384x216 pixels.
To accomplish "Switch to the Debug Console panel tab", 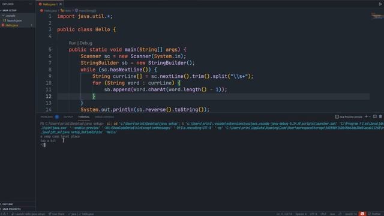I will [104, 117].
